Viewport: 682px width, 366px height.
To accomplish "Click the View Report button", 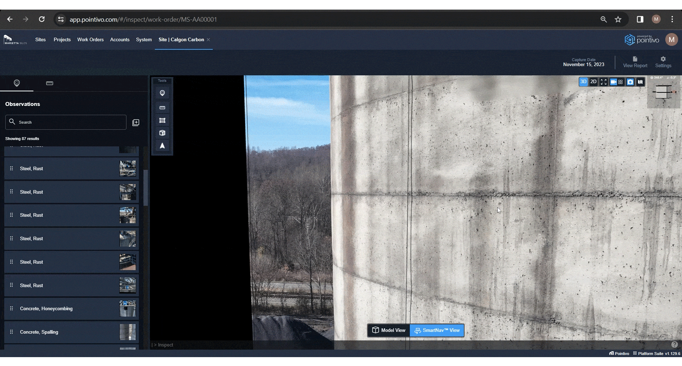I will click(635, 62).
